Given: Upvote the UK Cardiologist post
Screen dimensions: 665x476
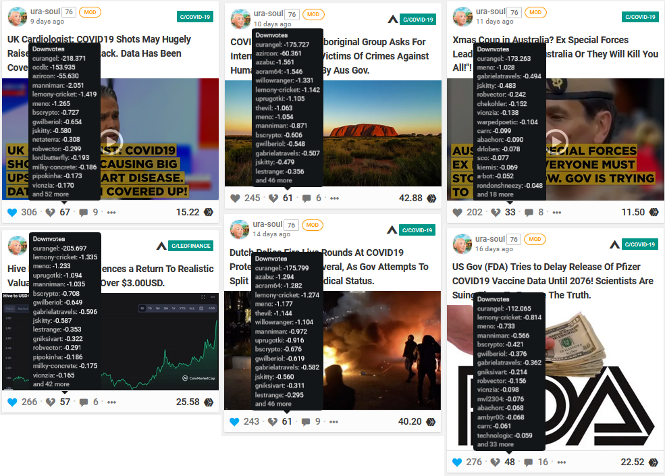Looking at the screenshot, I should point(12,212).
